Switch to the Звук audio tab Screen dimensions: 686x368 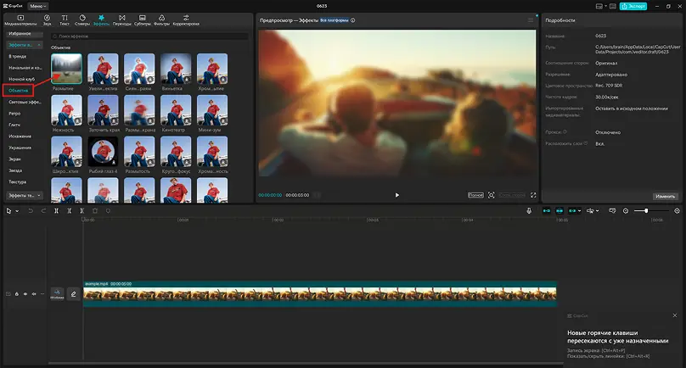coord(47,20)
